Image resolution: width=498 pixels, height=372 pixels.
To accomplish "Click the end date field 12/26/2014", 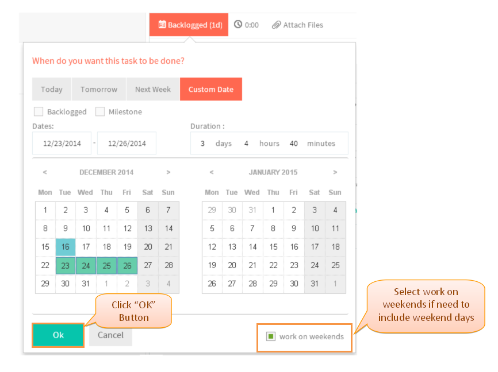I will (127, 144).
